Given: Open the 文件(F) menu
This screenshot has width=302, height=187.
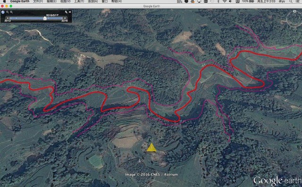Looking at the screenshot, I should (38, 1).
